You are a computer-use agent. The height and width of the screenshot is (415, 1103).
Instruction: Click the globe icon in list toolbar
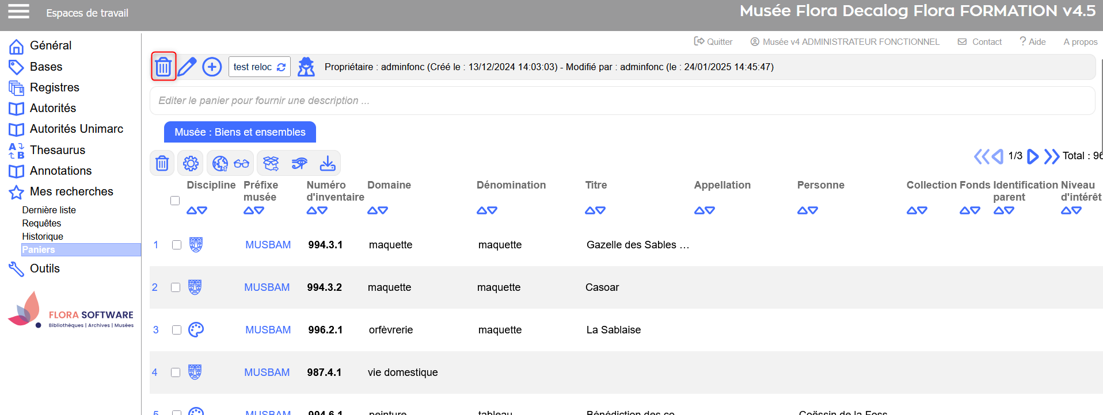point(219,163)
